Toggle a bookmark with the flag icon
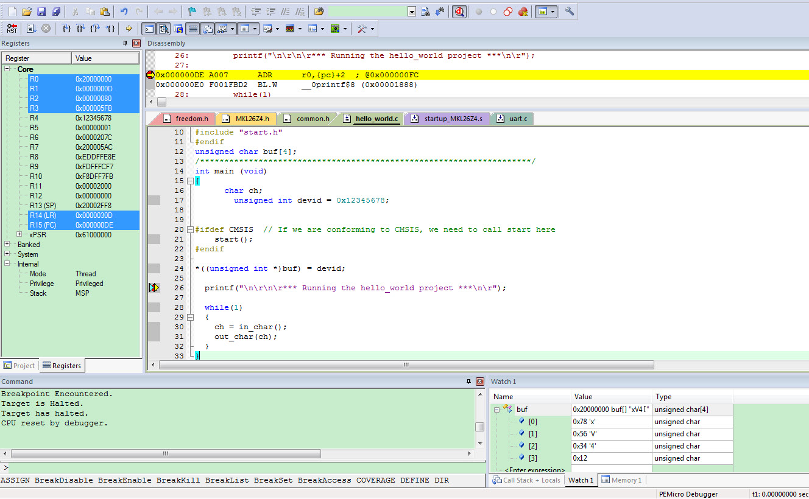Screen dimensions: 809x499 pyautogui.click(x=192, y=12)
